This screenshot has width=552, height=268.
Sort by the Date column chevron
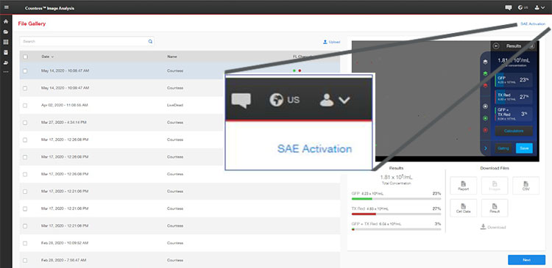[53, 57]
